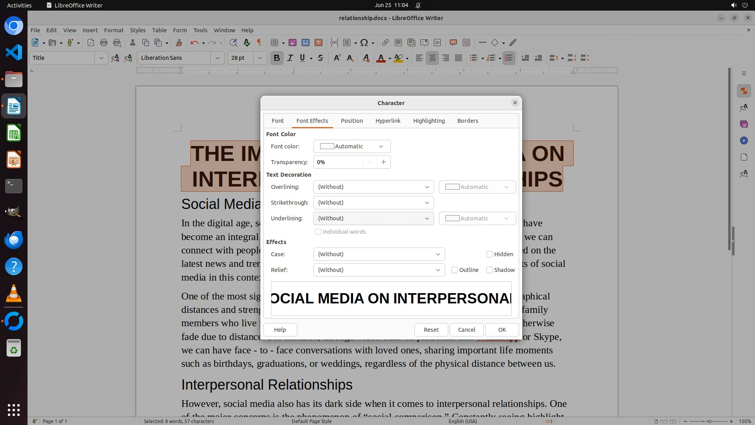The height and width of the screenshot is (425, 755).
Task: Switch to the Highlighting tab
Action: (429, 121)
